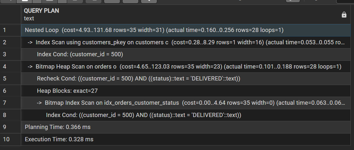Viewport: 354px width, 150px height.
Task: Select row number 9 header
Action: click(x=10, y=127)
